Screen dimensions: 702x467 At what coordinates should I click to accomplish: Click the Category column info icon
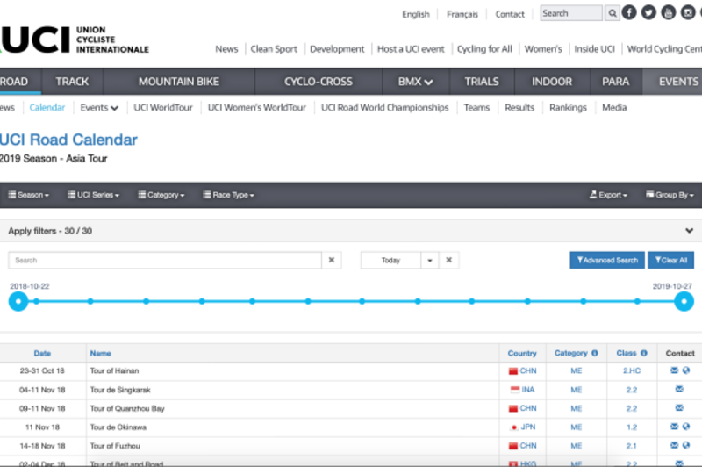click(595, 353)
